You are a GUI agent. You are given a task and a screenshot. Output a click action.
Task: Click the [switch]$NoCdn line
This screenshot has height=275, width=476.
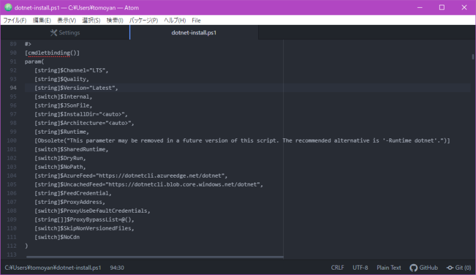point(57,238)
